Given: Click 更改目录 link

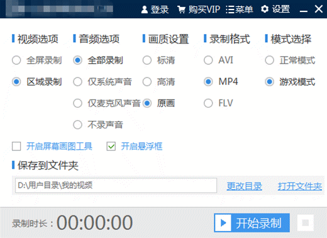Looking at the screenshot, I should pyautogui.click(x=244, y=186).
